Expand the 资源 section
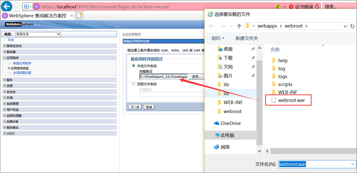The image size is (357, 173). 4,86
